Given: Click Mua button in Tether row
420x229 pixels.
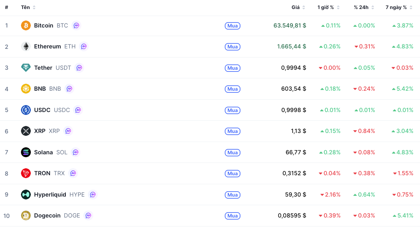Looking at the screenshot, I should click(233, 68).
